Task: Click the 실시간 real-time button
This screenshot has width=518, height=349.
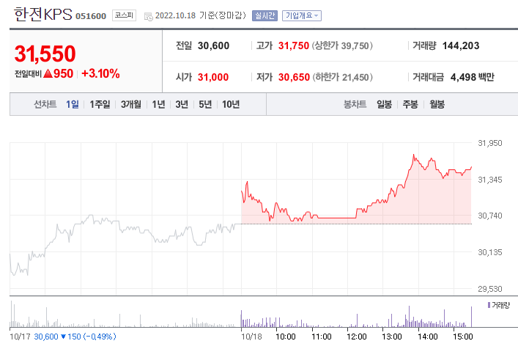Action: pos(264,15)
